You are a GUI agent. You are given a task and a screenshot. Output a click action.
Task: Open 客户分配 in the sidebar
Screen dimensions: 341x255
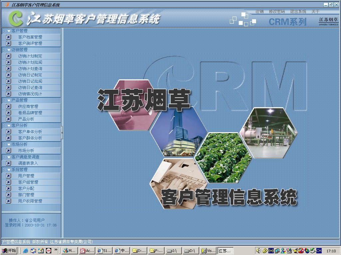(x=26, y=189)
